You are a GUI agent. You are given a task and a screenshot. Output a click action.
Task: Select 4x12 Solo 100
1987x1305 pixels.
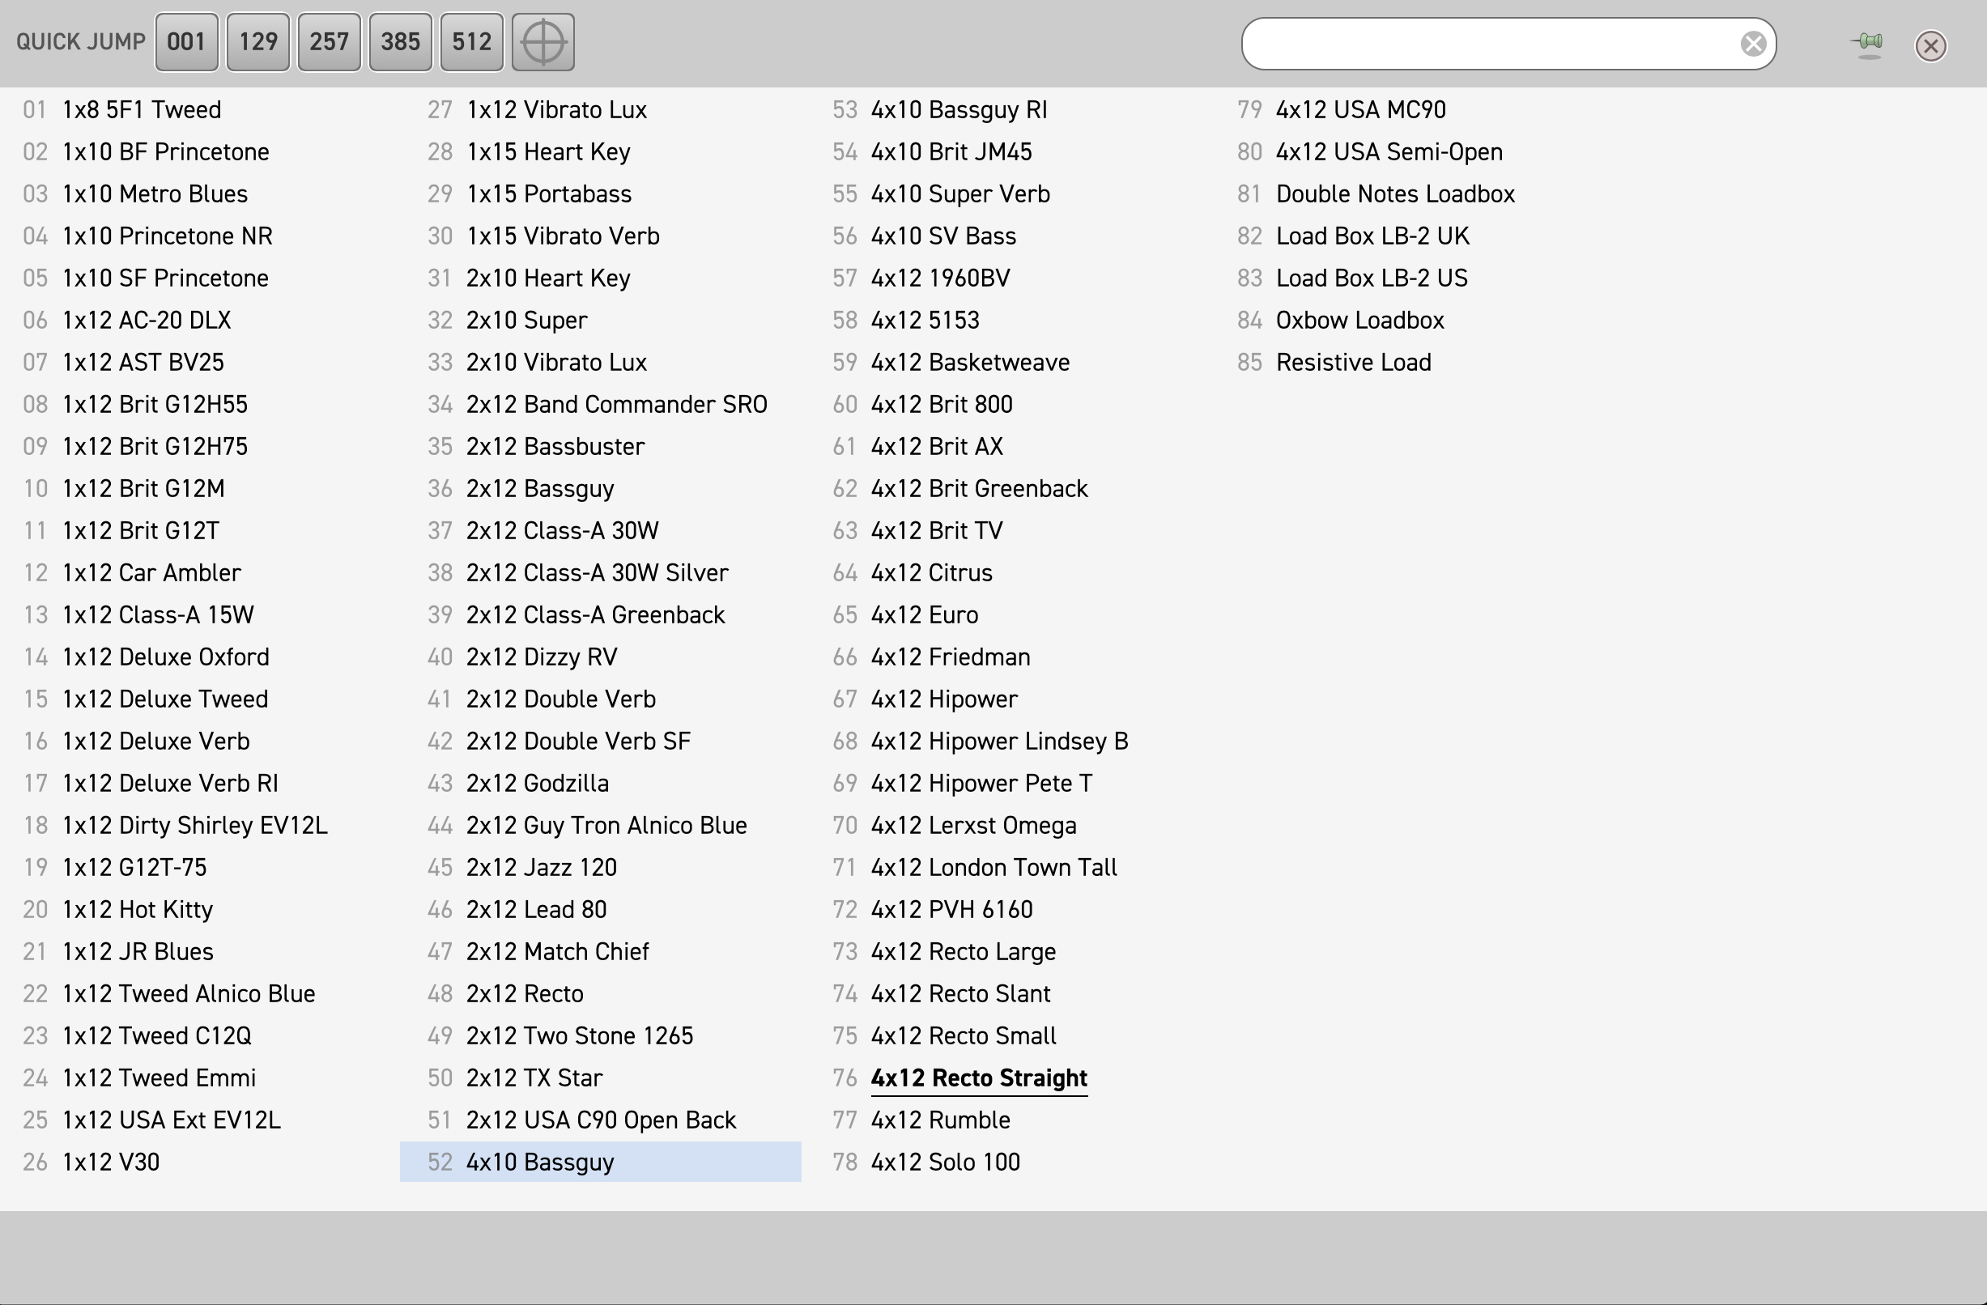(x=946, y=1163)
